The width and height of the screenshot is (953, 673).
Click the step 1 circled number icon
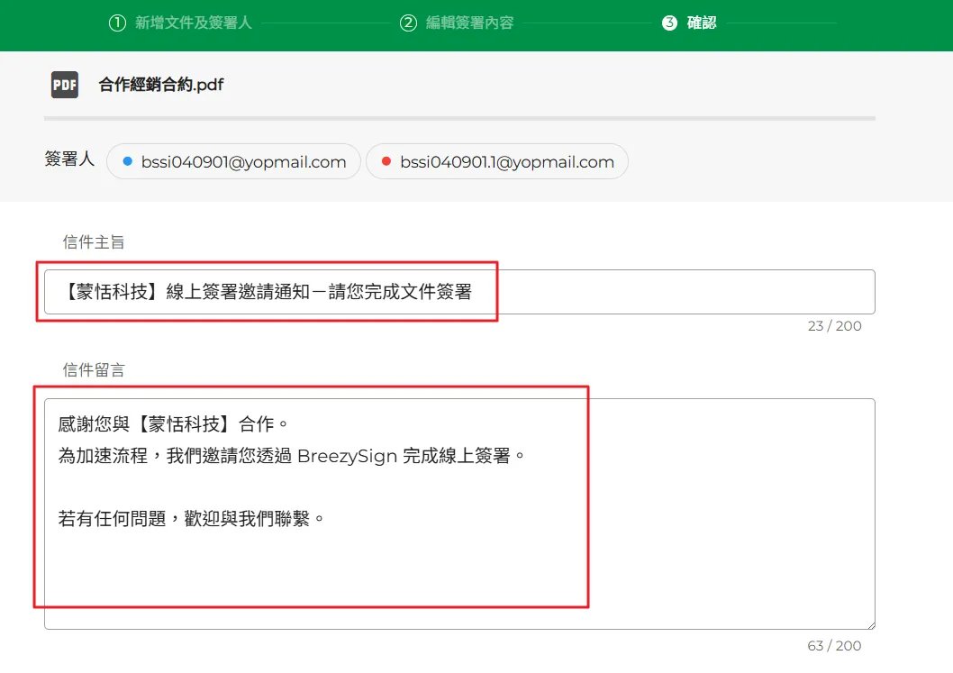tap(117, 23)
